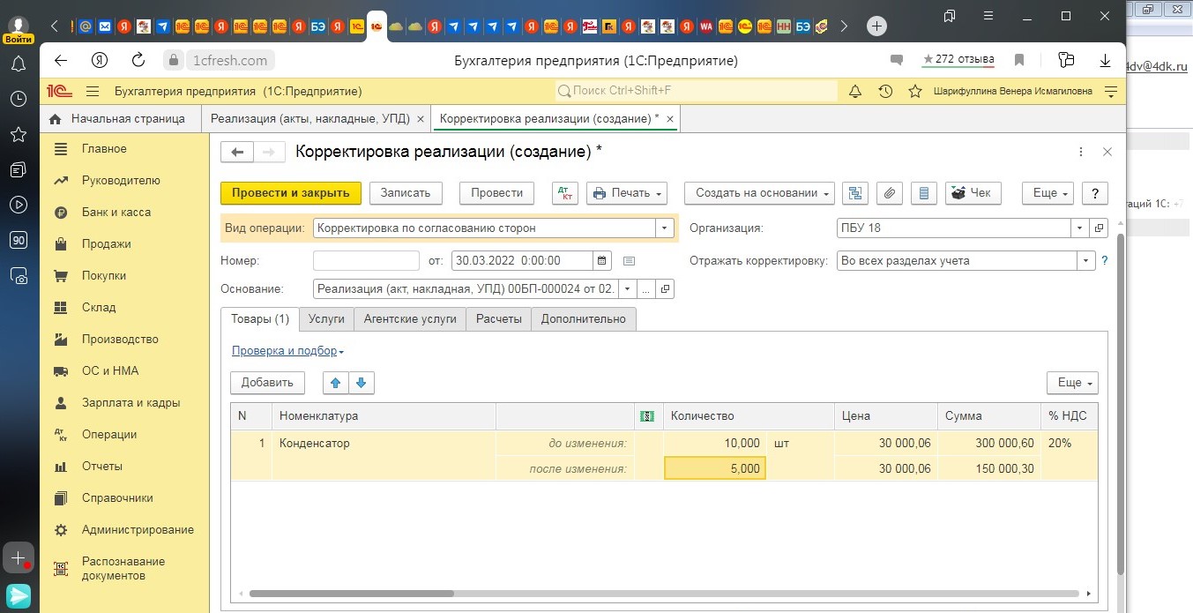This screenshot has height=613, width=1193.
Task: Open calendar picker next to date field
Action: click(602, 261)
